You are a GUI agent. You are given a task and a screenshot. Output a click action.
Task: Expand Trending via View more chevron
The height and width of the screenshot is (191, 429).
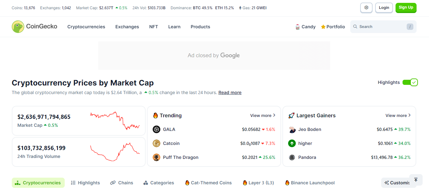(x=274, y=115)
